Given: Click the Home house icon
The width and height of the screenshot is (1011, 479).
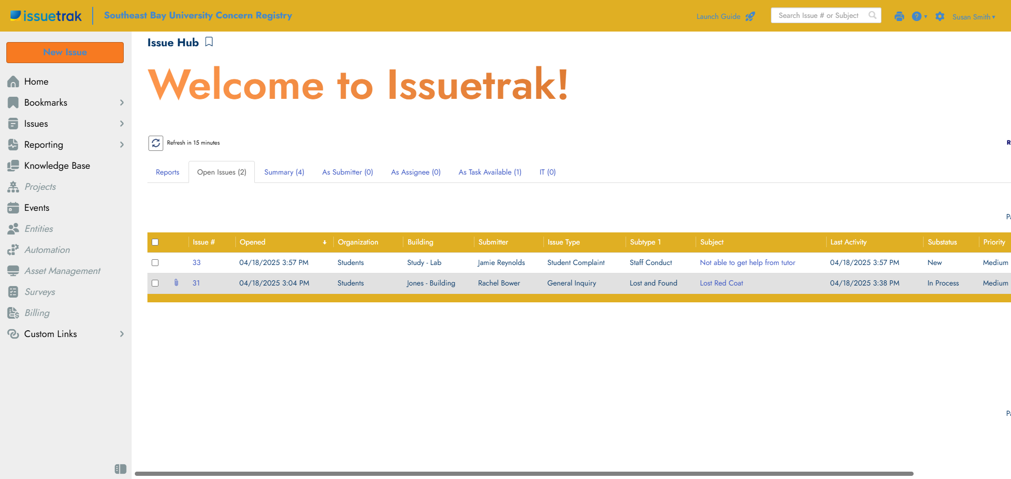Looking at the screenshot, I should [13, 81].
